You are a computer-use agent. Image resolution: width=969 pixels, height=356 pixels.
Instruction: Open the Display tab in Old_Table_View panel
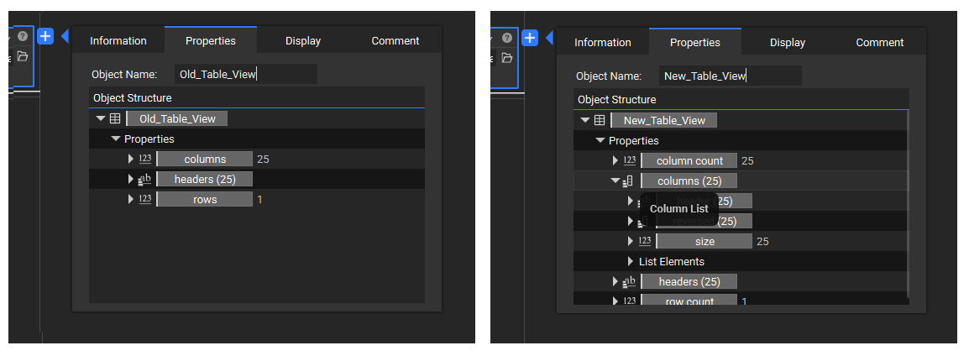click(x=302, y=40)
